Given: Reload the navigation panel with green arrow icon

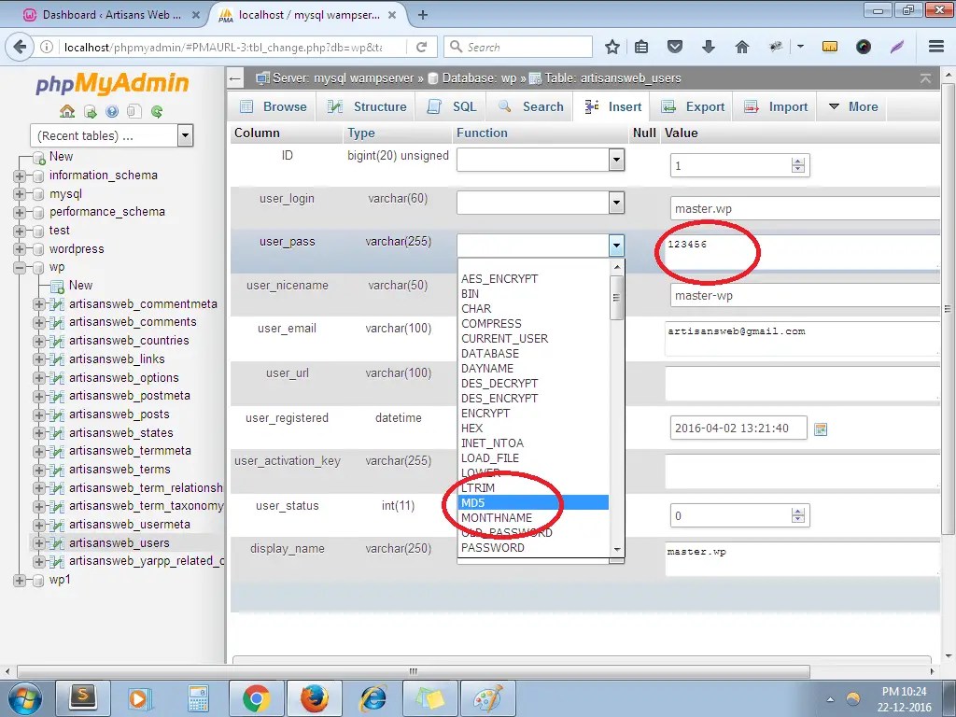Looking at the screenshot, I should (157, 111).
